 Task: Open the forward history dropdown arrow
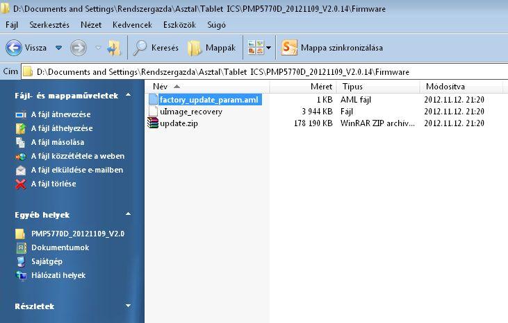(98, 48)
